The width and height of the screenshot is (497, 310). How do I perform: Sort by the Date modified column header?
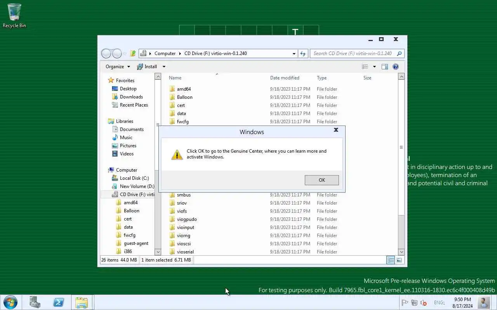point(285,78)
